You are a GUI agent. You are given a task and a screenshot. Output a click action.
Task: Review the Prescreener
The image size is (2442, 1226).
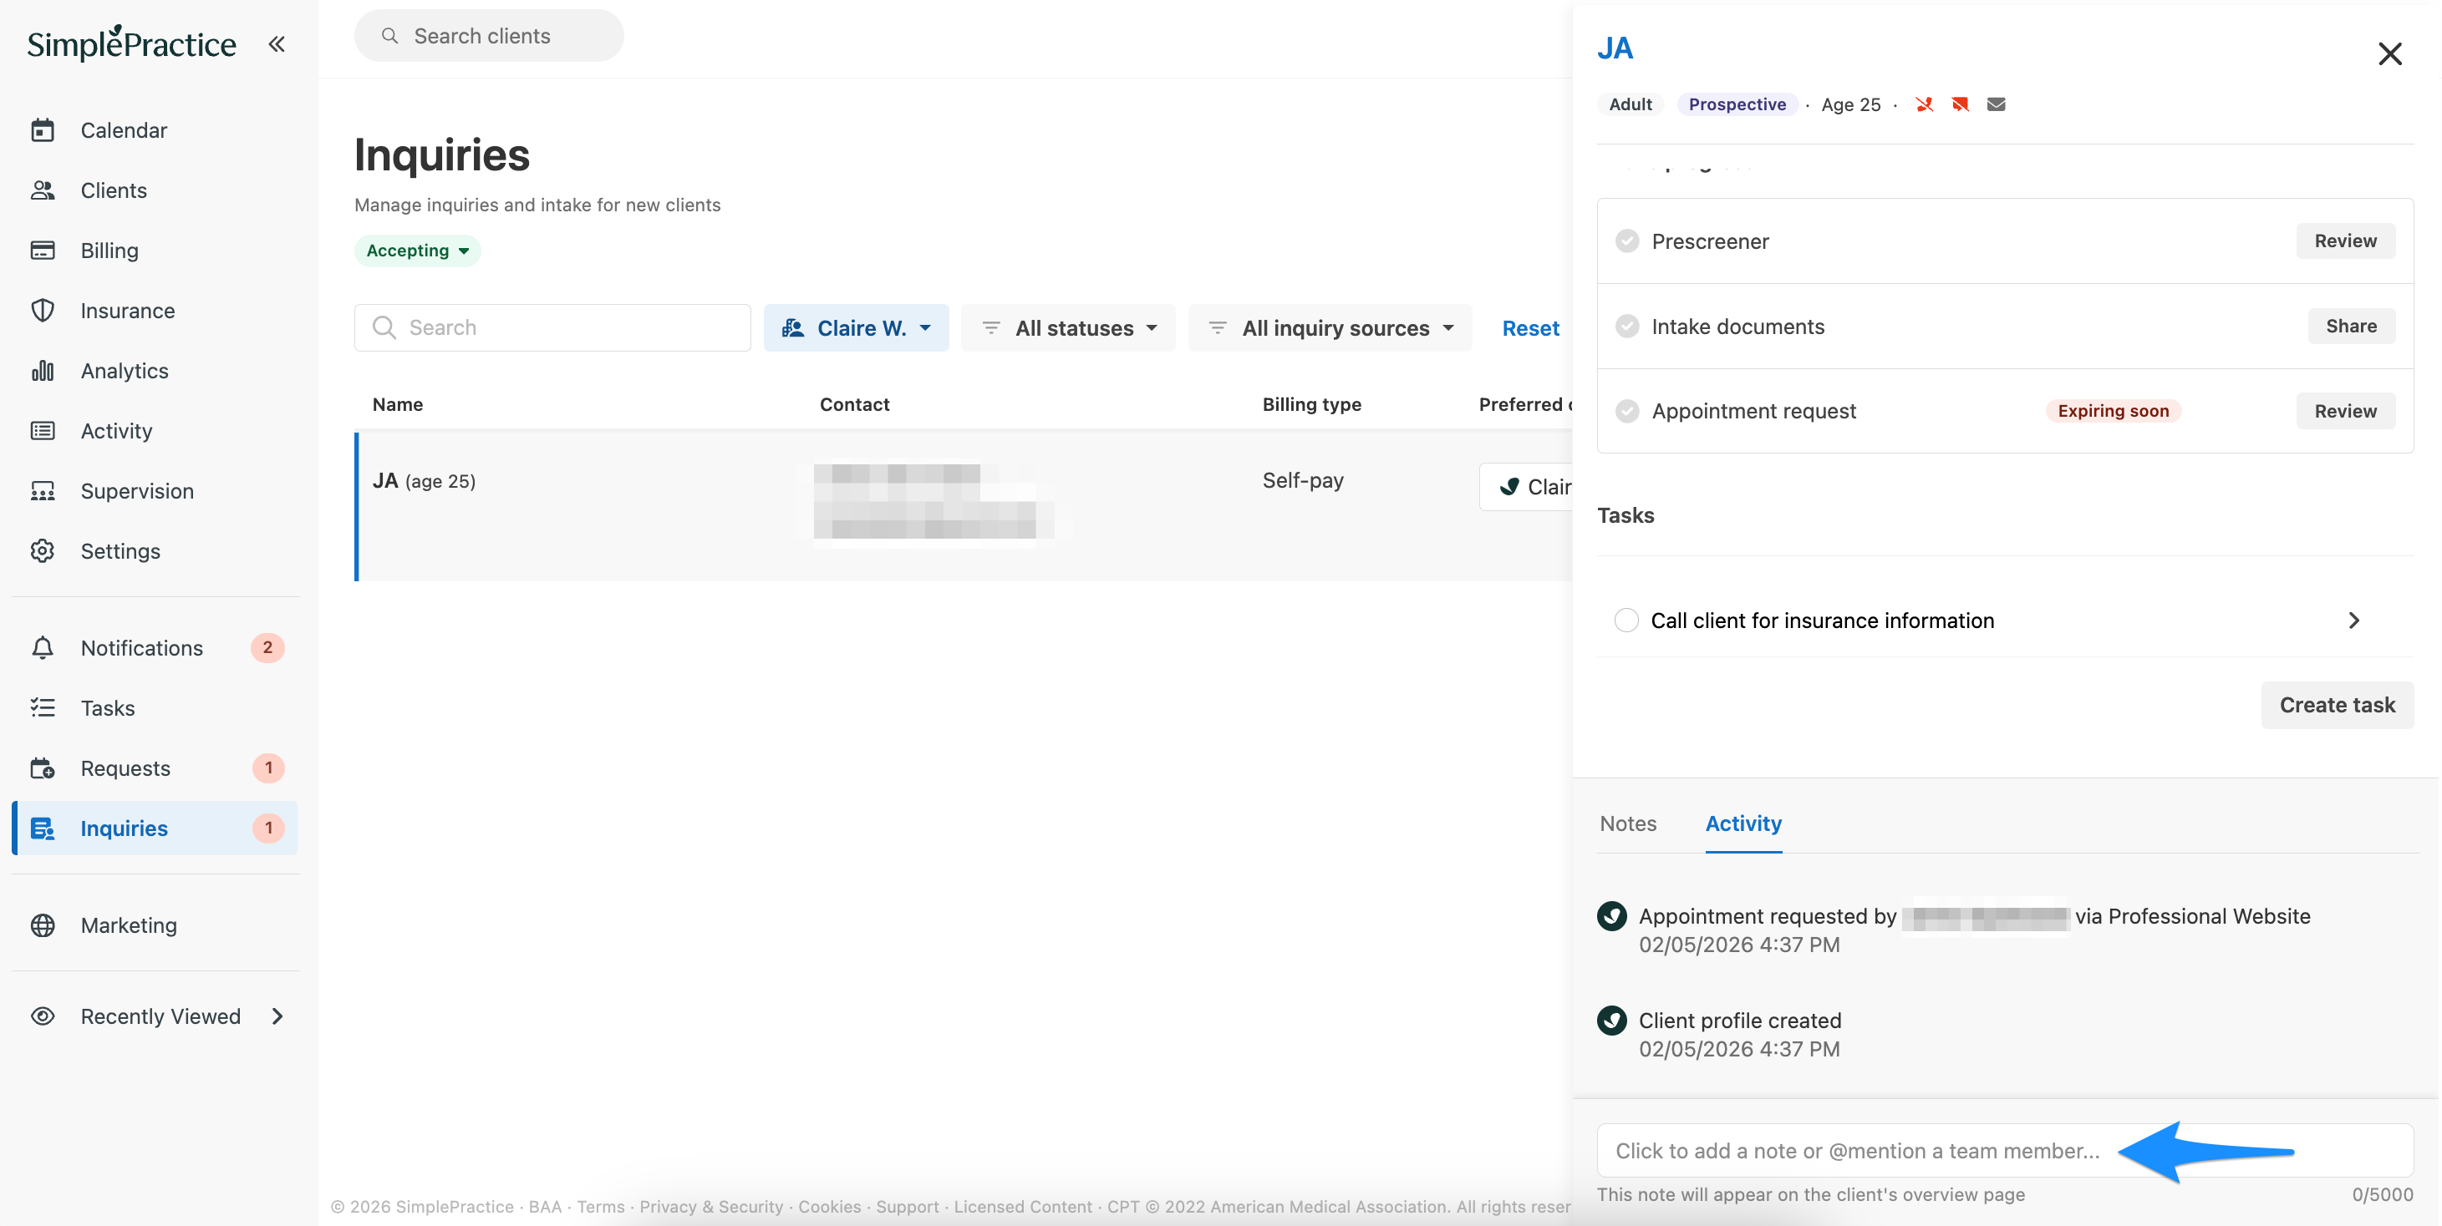click(x=2345, y=241)
